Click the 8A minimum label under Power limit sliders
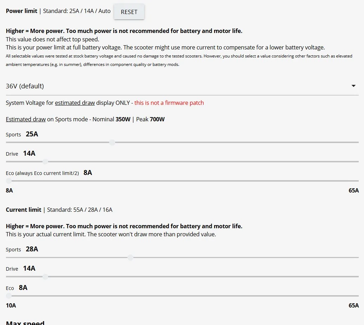Viewport: 364px width, 325px height. click(9, 190)
